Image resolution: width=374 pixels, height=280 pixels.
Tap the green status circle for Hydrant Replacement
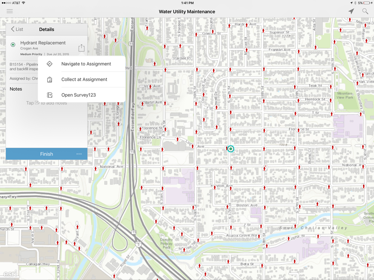(13, 44)
